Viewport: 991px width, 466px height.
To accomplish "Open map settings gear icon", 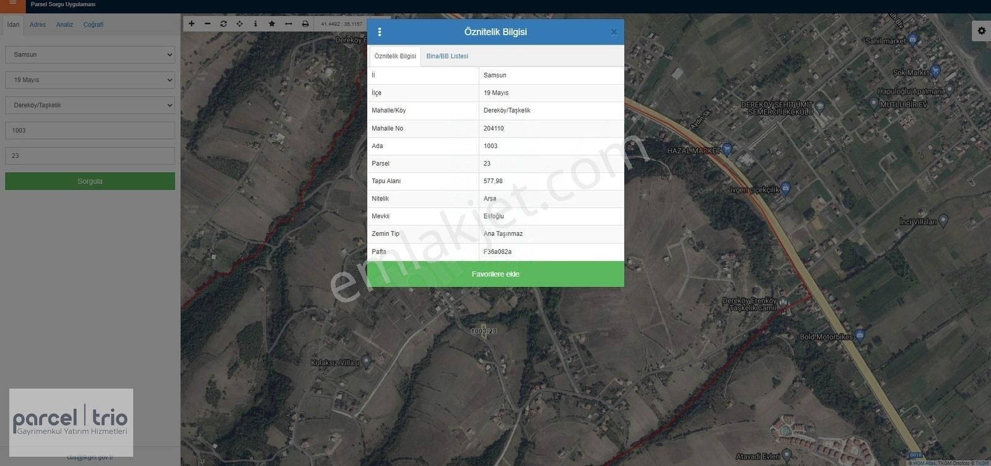I will click(x=982, y=30).
